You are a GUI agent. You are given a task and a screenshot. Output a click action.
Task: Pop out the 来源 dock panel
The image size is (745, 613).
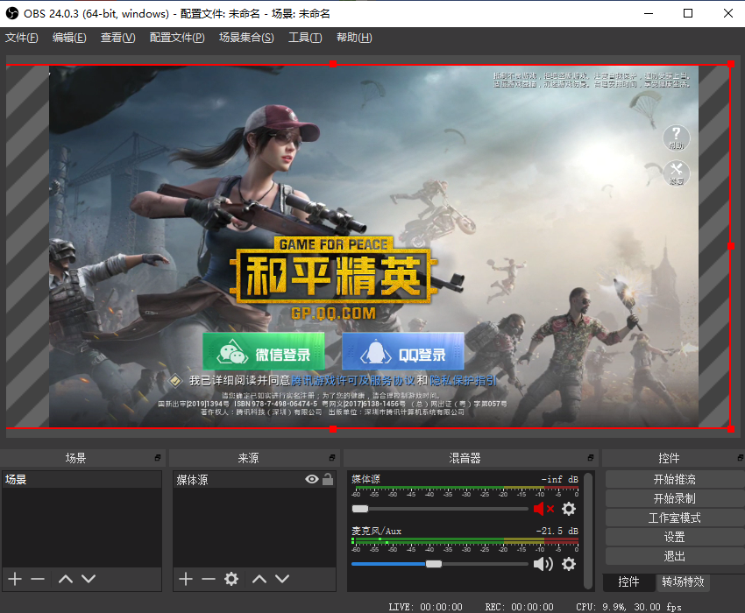coord(332,458)
